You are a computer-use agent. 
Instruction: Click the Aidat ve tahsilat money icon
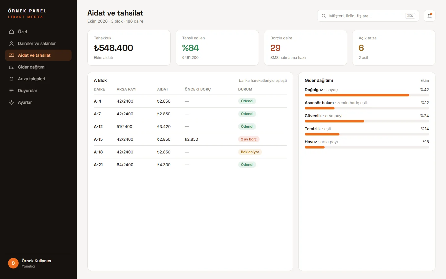click(11, 55)
